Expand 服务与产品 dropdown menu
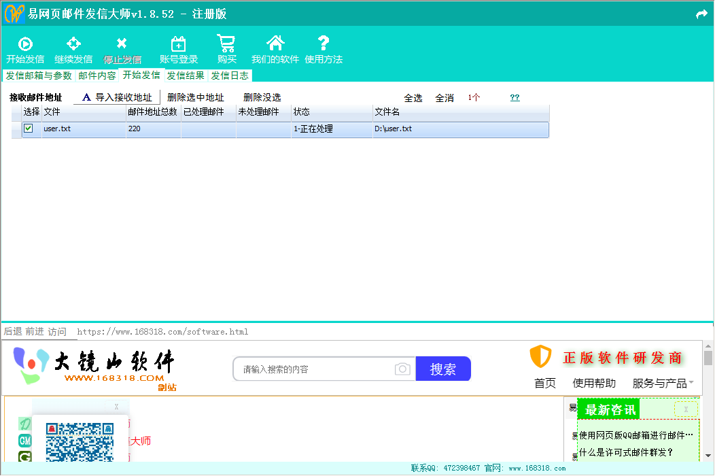Viewport: 715px width, 476px height. coord(663,383)
